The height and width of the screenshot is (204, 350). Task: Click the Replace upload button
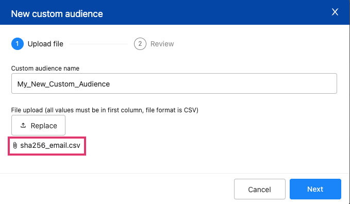tap(38, 125)
